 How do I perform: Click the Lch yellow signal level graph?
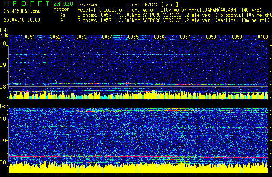click(x=138, y=95)
